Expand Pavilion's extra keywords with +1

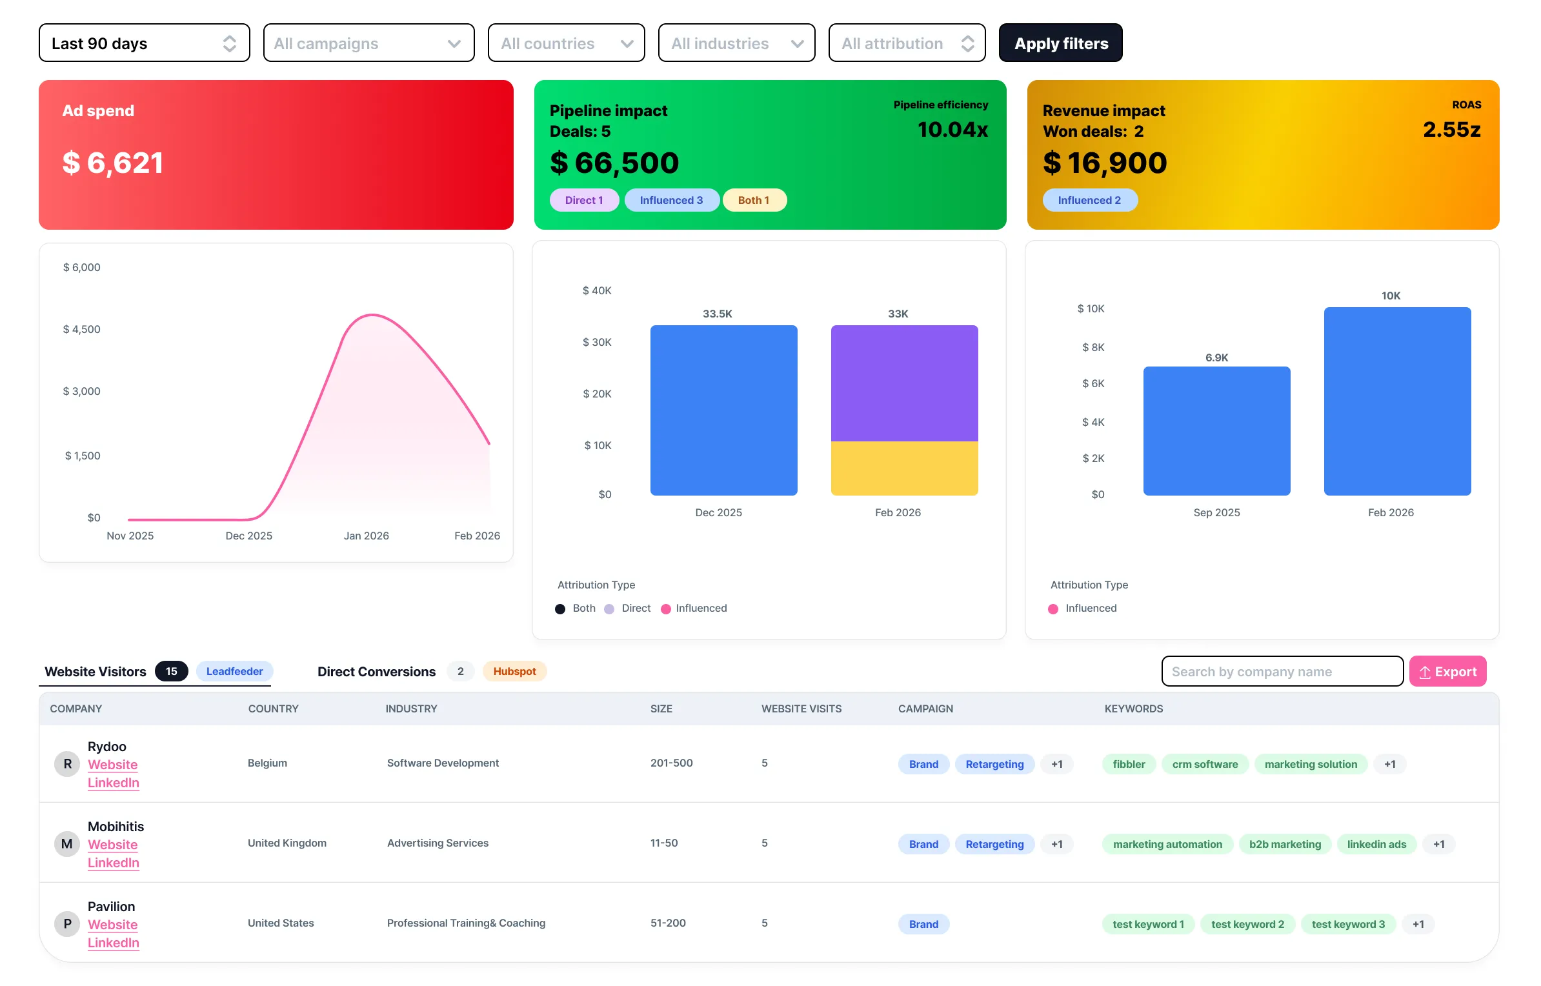[x=1418, y=923]
